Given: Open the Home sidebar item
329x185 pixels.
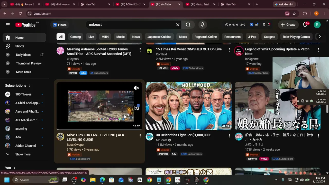Looking at the screenshot, I should [25, 38].
